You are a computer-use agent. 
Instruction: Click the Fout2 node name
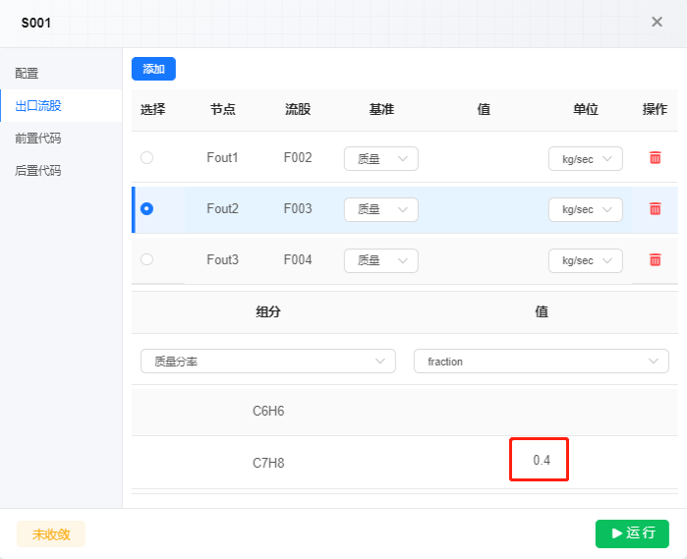click(222, 208)
